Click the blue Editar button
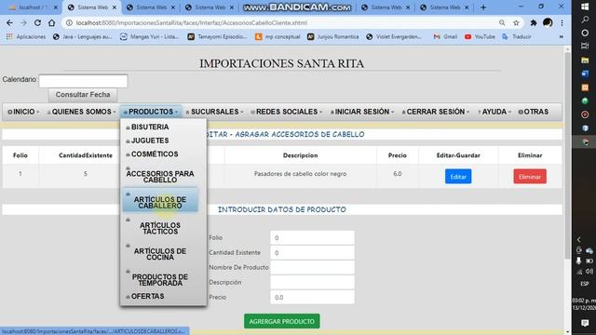 click(458, 177)
